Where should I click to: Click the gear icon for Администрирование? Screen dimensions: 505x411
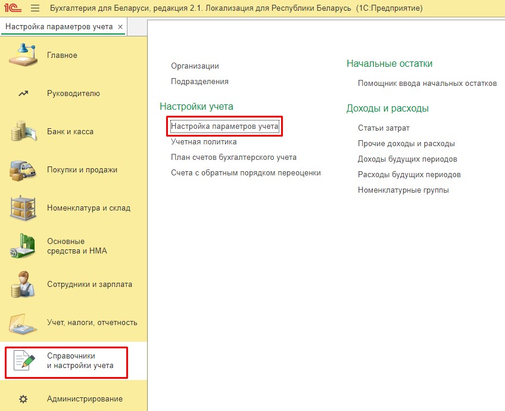[23, 399]
